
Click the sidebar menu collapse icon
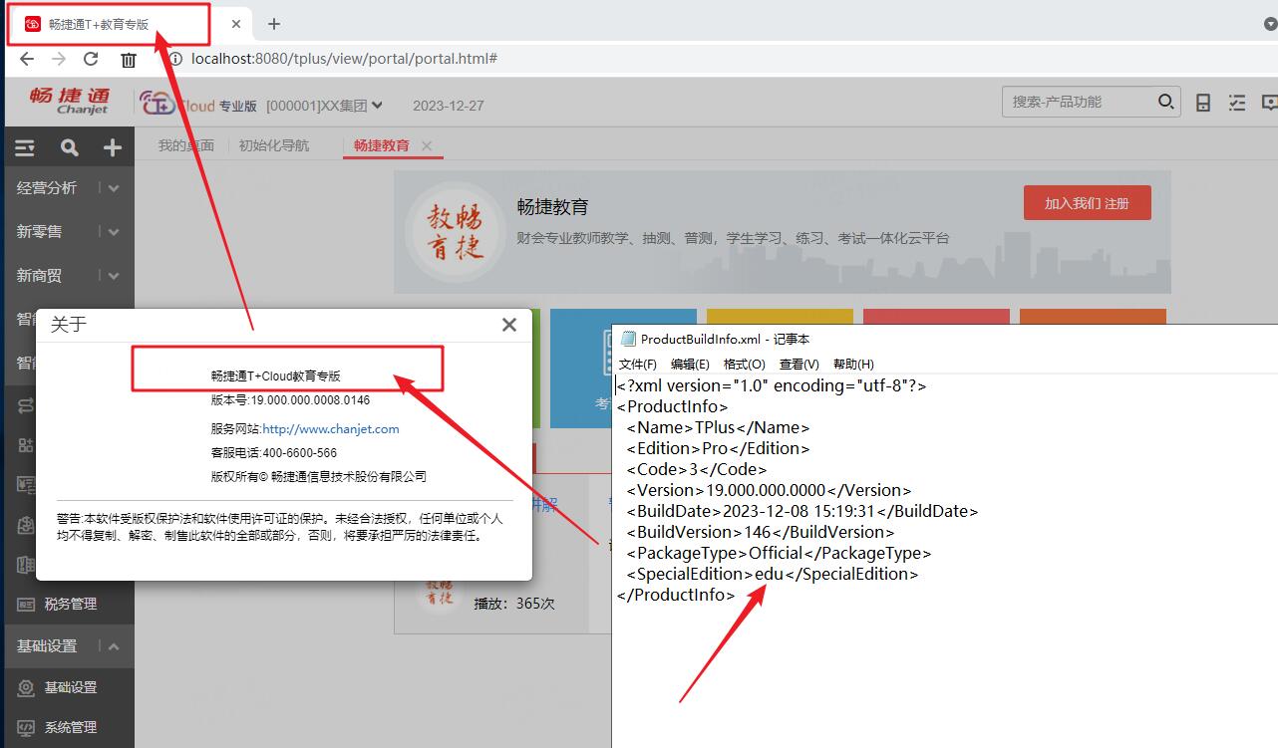tap(25, 147)
